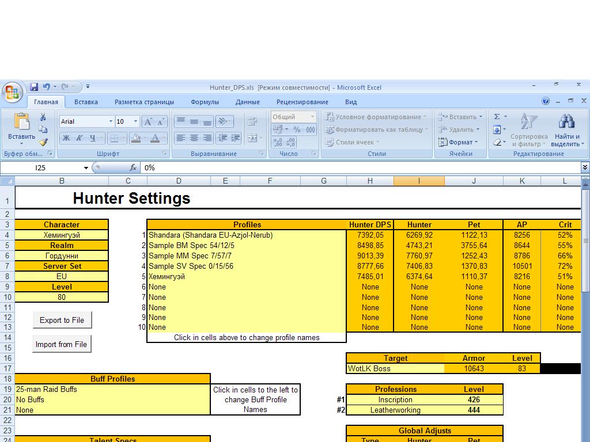Undo the last action
This screenshot has height=442, width=590.
pos(47,87)
